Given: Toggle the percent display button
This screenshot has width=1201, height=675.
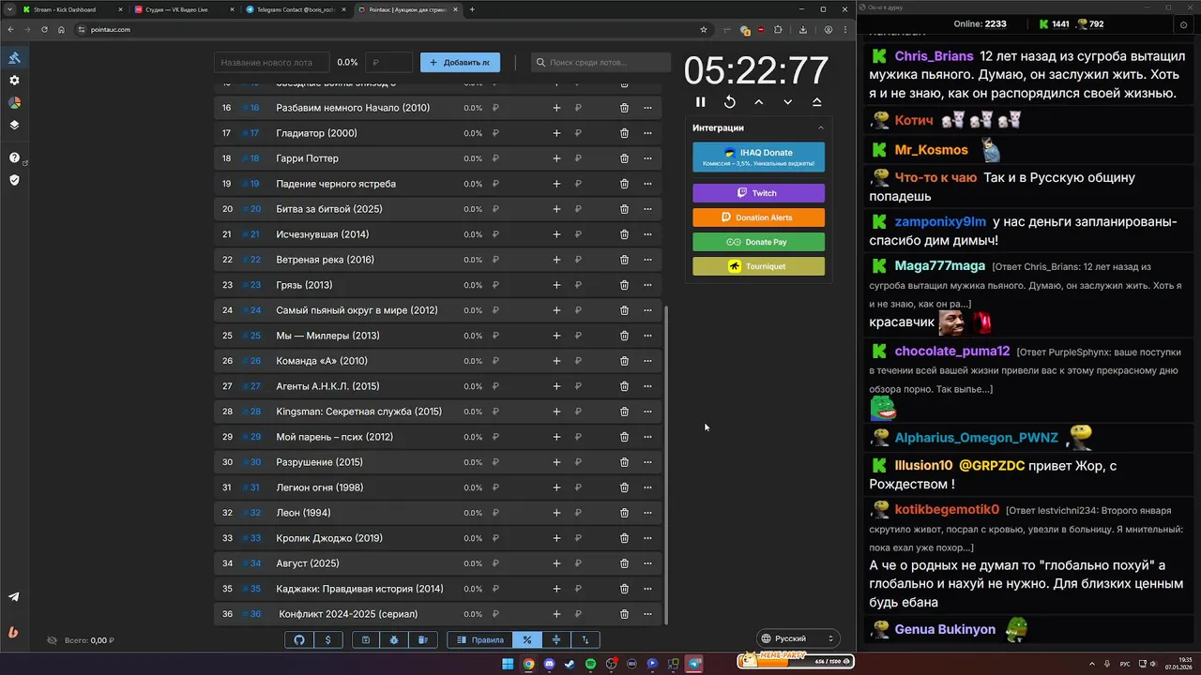Looking at the screenshot, I should pyautogui.click(x=527, y=639).
